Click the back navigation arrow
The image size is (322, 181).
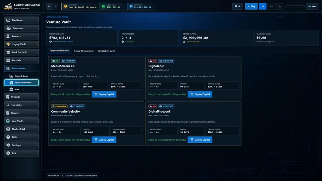tap(49, 6)
